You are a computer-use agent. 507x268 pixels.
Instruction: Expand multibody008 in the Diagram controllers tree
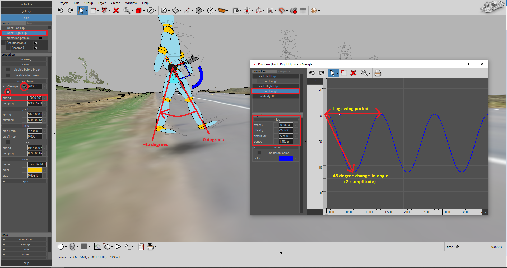coord(255,96)
